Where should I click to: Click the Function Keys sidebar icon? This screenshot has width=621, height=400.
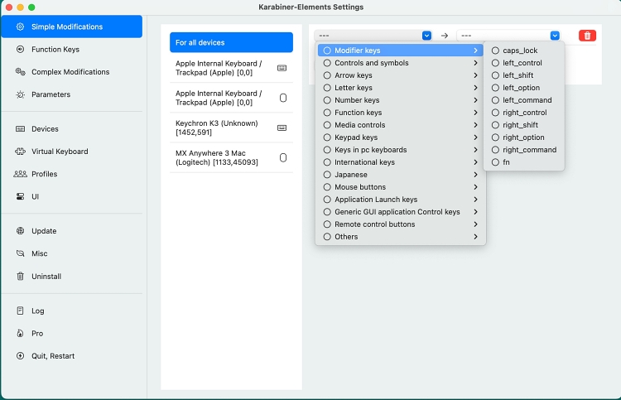[x=20, y=49]
